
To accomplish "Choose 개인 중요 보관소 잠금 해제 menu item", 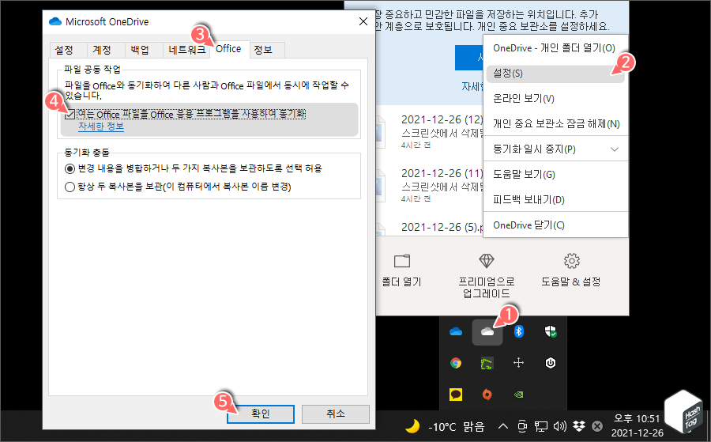I will point(556,124).
